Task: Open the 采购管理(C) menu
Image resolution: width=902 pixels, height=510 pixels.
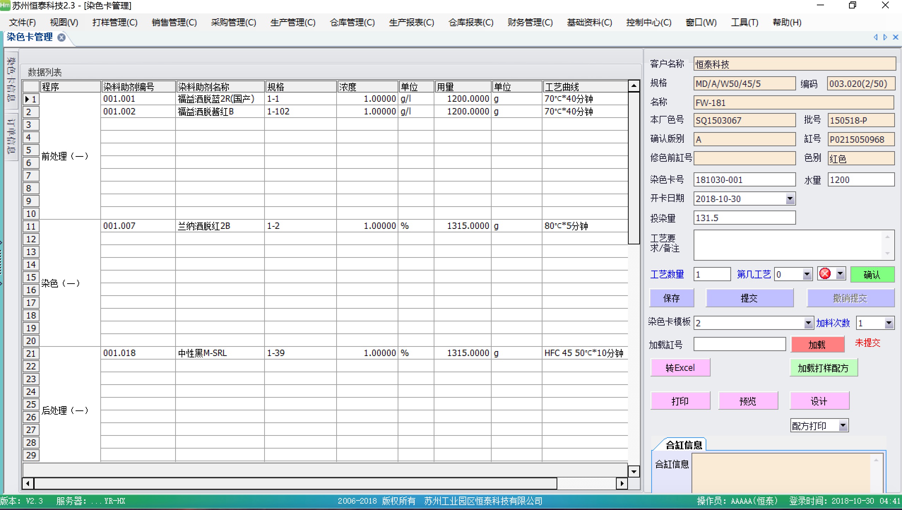Action: tap(233, 23)
